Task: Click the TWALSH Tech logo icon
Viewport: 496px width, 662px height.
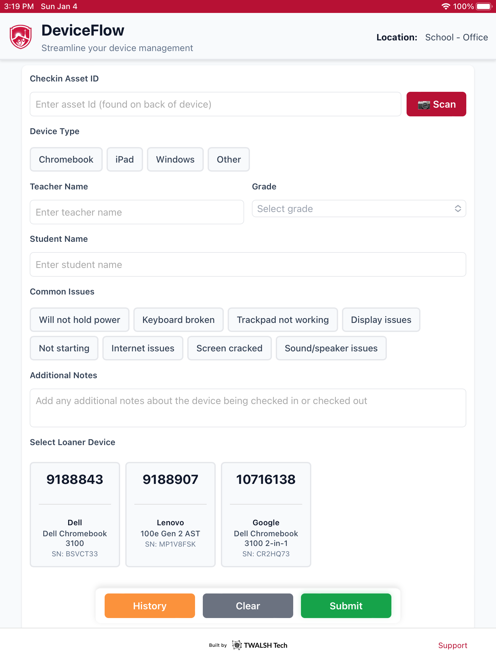Action: 237,645
